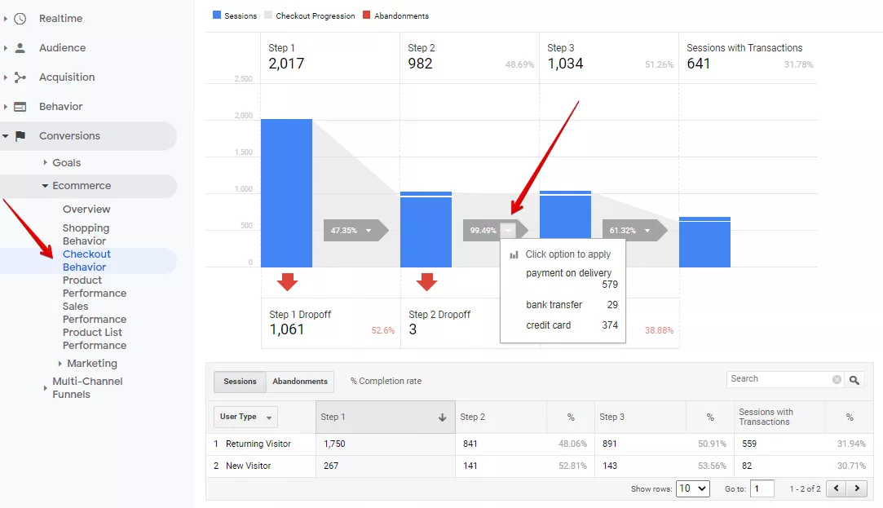Click the Checkout Progression legend swatch

(x=268, y=15)
